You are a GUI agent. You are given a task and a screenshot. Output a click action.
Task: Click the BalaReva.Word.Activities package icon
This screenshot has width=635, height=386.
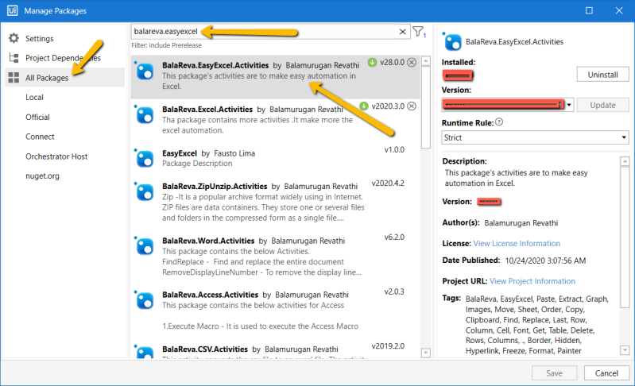pos(145,246)
